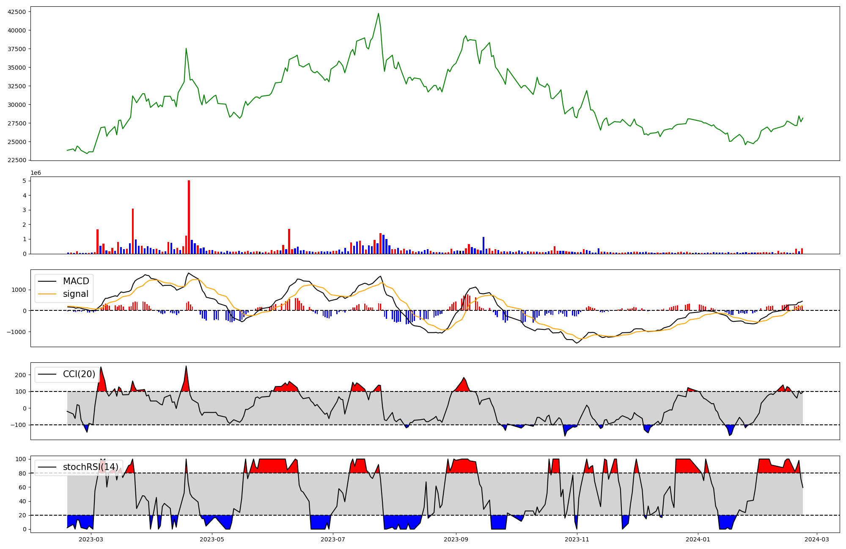Click the 2023-09 date axis label

[x=456, y=539]
